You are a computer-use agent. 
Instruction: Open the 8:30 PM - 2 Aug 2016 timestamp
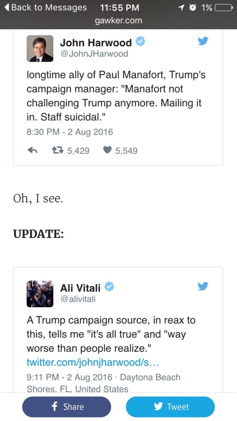pos(70,132)
